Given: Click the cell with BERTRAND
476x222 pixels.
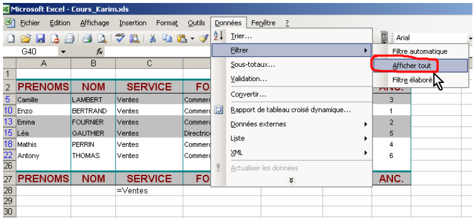Looking at the screenshot, I should tap(93, 111).
